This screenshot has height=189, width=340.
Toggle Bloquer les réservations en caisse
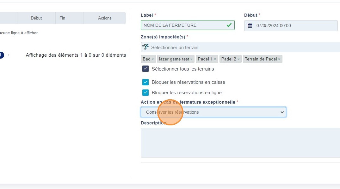coord(145,82)
